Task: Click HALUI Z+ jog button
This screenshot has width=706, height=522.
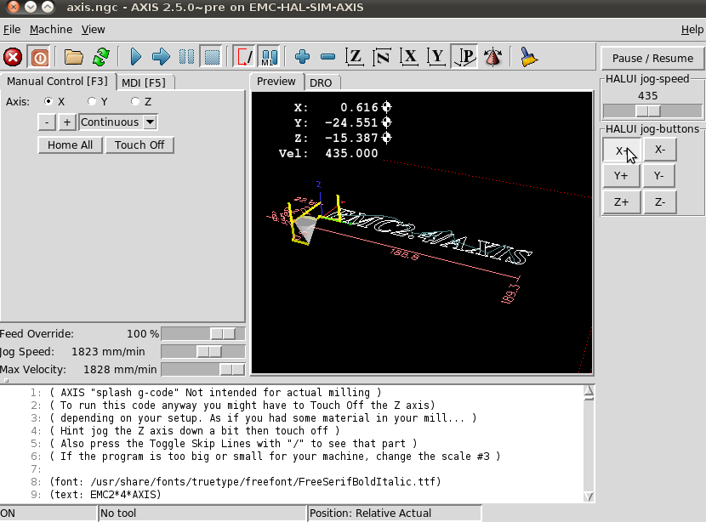Action: point(621,202)
